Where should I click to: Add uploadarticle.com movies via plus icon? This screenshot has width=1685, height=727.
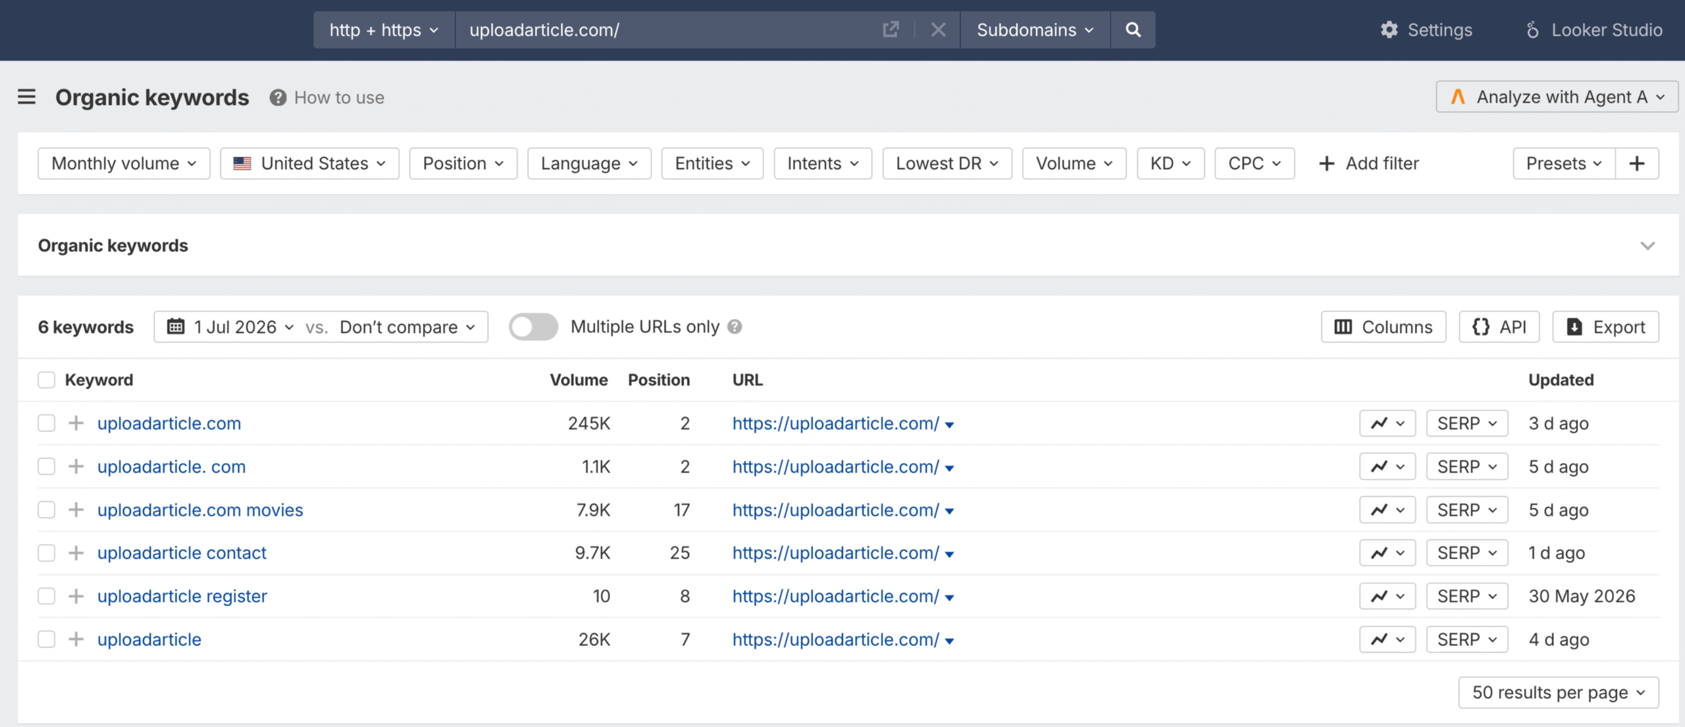[76, 510]
